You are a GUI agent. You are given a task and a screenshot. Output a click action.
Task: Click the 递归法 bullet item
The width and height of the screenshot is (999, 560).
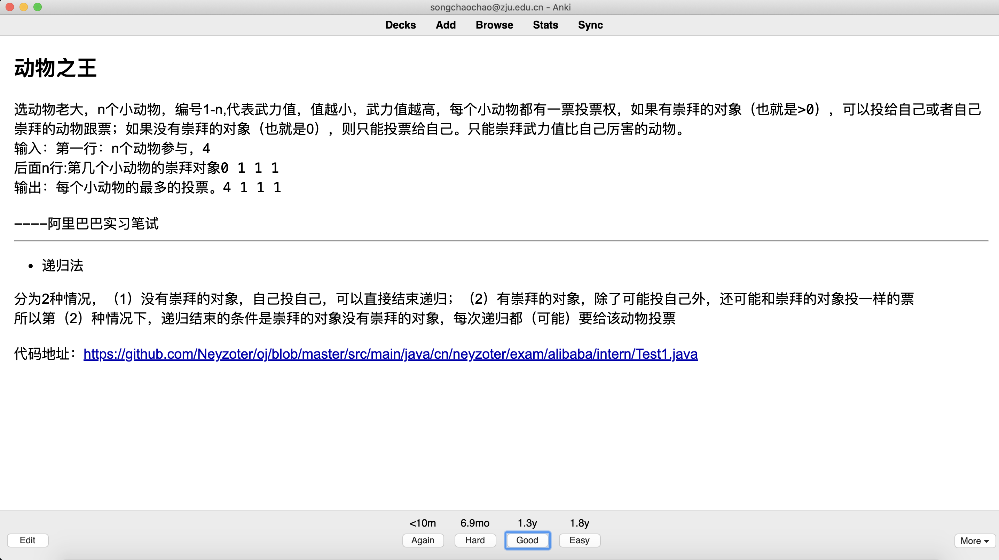(x=62, y=265)
